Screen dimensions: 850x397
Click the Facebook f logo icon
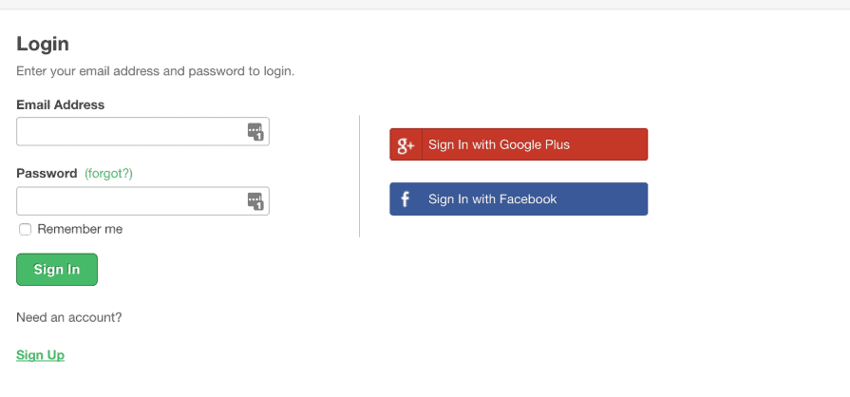coord(406,199)
